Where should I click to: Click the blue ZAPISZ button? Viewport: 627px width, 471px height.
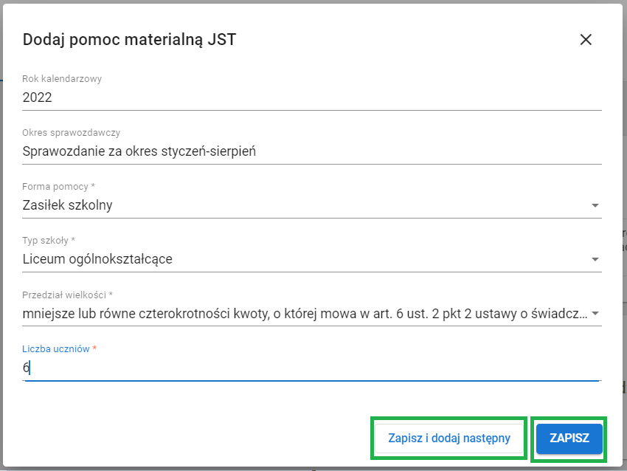coord(569,439)
